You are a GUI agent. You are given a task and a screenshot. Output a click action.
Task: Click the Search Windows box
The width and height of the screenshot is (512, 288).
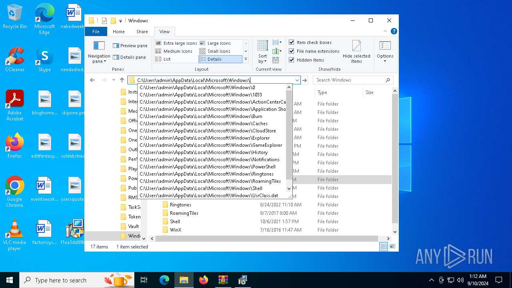tap(353, 80)
